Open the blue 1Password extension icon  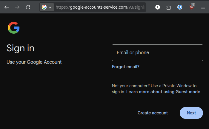click(180, 7)
